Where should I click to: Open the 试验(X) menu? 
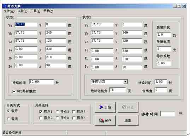[x=23, y=11]
